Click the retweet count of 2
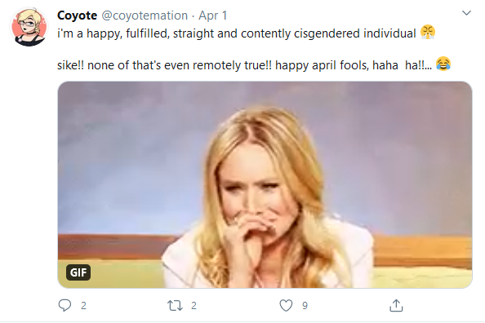The width and height of the screenshot is (485, 323). click(x=194, y=306)
